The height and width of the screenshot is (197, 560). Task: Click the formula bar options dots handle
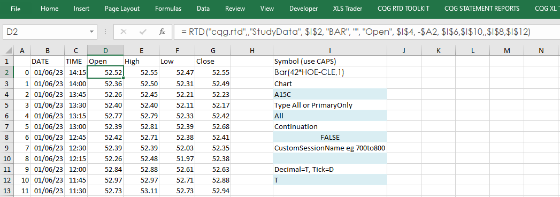(x=105, y=32)
